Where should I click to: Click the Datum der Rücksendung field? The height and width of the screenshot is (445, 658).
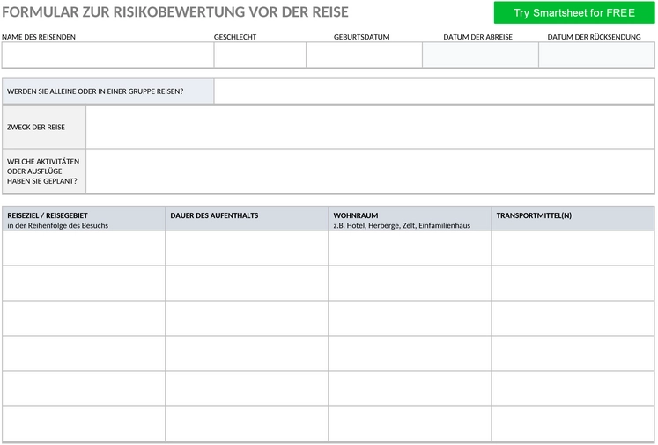click(596, 55)
